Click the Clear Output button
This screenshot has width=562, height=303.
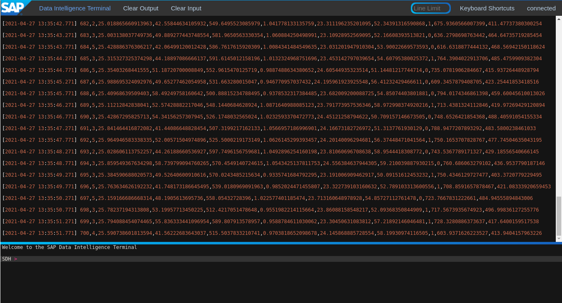[x=141, y=8]
